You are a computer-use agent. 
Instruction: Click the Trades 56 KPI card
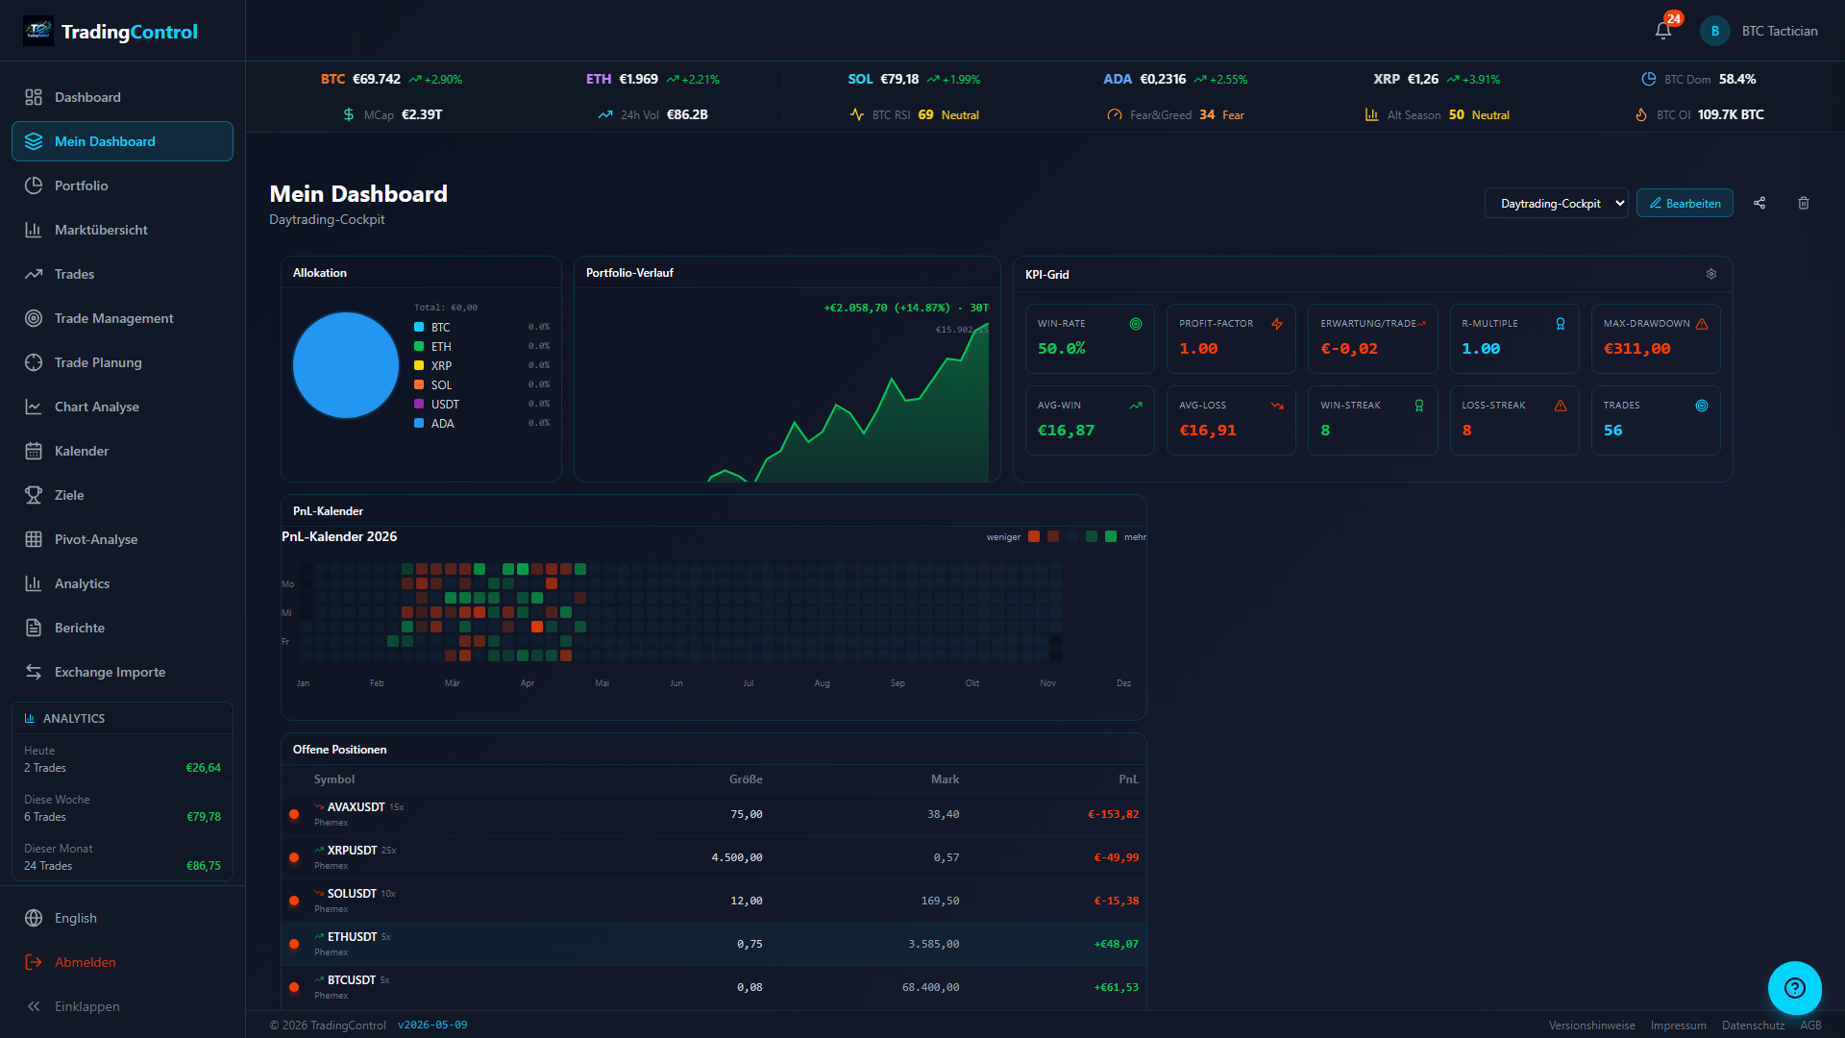(1656, 420)
